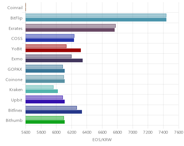Select the dark purple Exrates bar
The image size is (184, 146).
click(x=70, y=30)
